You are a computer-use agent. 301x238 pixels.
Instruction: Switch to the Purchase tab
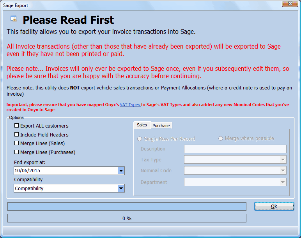tap(161, 126)
